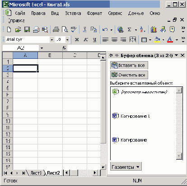
Task: Click the Очистить все button
Action: click(129, 75)
